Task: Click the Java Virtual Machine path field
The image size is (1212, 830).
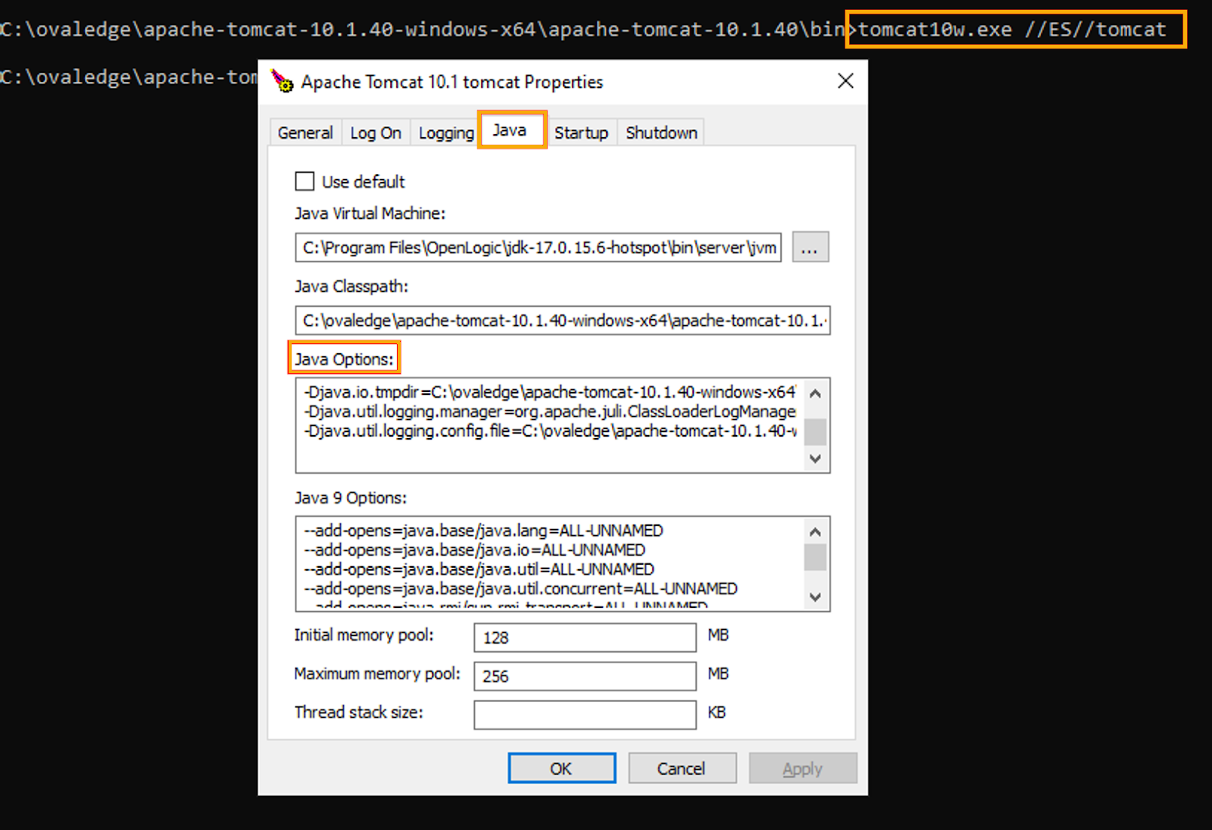Action: 538,248
